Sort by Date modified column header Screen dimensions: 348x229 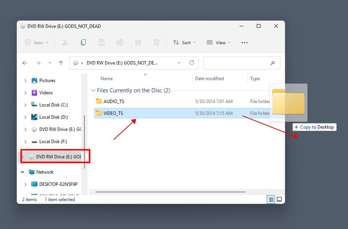(x=209, y=79)
